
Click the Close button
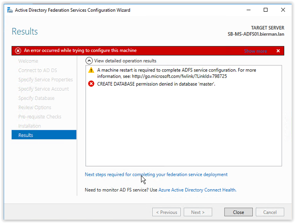[238, 212]
